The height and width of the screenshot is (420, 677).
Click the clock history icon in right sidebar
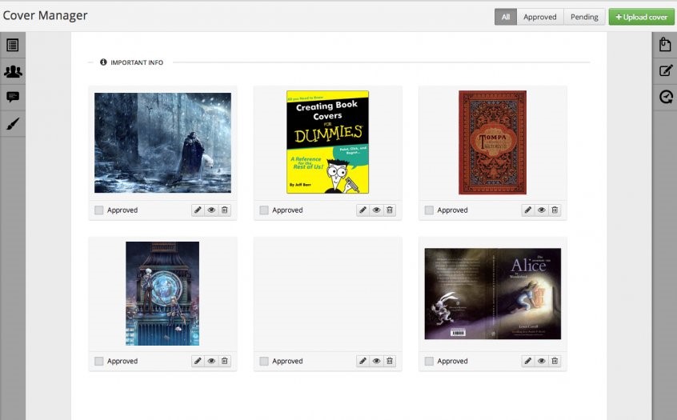[665, 97]
